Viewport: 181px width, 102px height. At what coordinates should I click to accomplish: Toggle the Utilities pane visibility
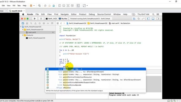tap(158, 19)
